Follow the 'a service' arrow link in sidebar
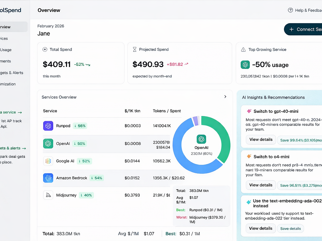Screen dimensions: 322x241 point(11,112)
